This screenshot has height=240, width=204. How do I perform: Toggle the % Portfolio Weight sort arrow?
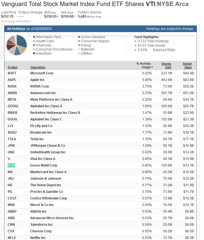pyautogui.click(x=152, y=67)
